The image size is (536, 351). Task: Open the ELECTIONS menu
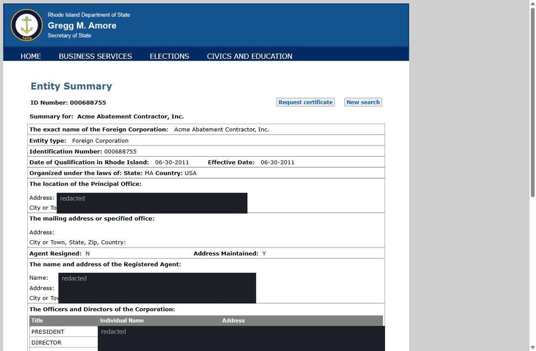pos(169,56)
